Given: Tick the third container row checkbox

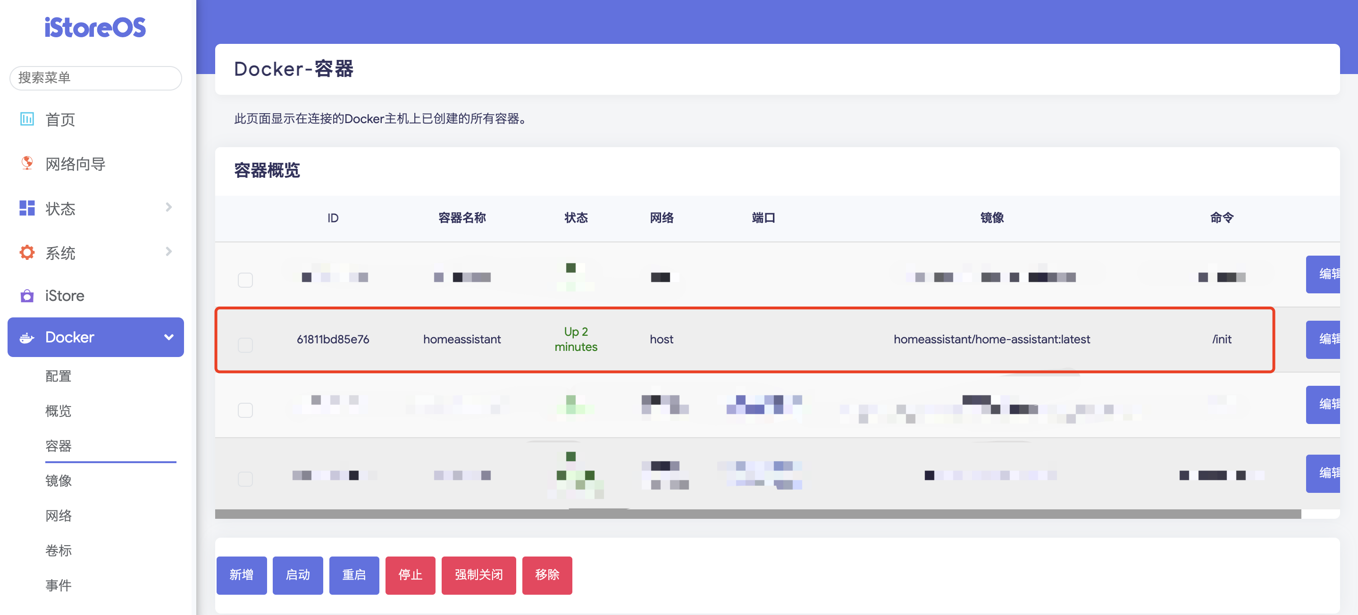Looking at the screenshot, I should click(245, 410).
